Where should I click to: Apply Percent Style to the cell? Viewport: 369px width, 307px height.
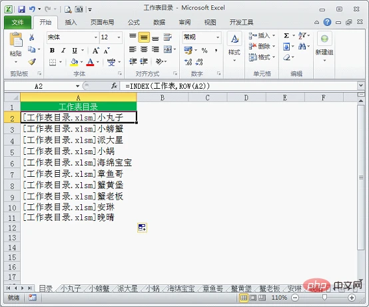click(x=204, y=51)
